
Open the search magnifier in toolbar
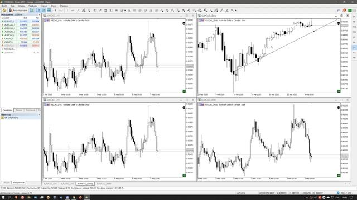click(x=339, y=11)
